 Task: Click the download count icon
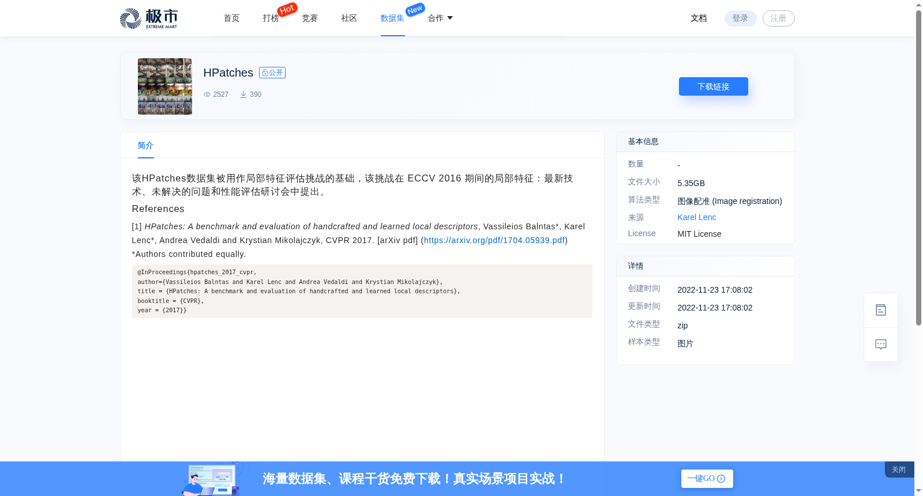click(243, 94)
